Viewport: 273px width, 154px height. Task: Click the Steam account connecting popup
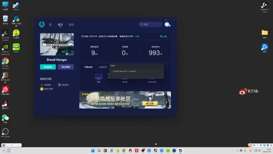click(x=136, y=71)
